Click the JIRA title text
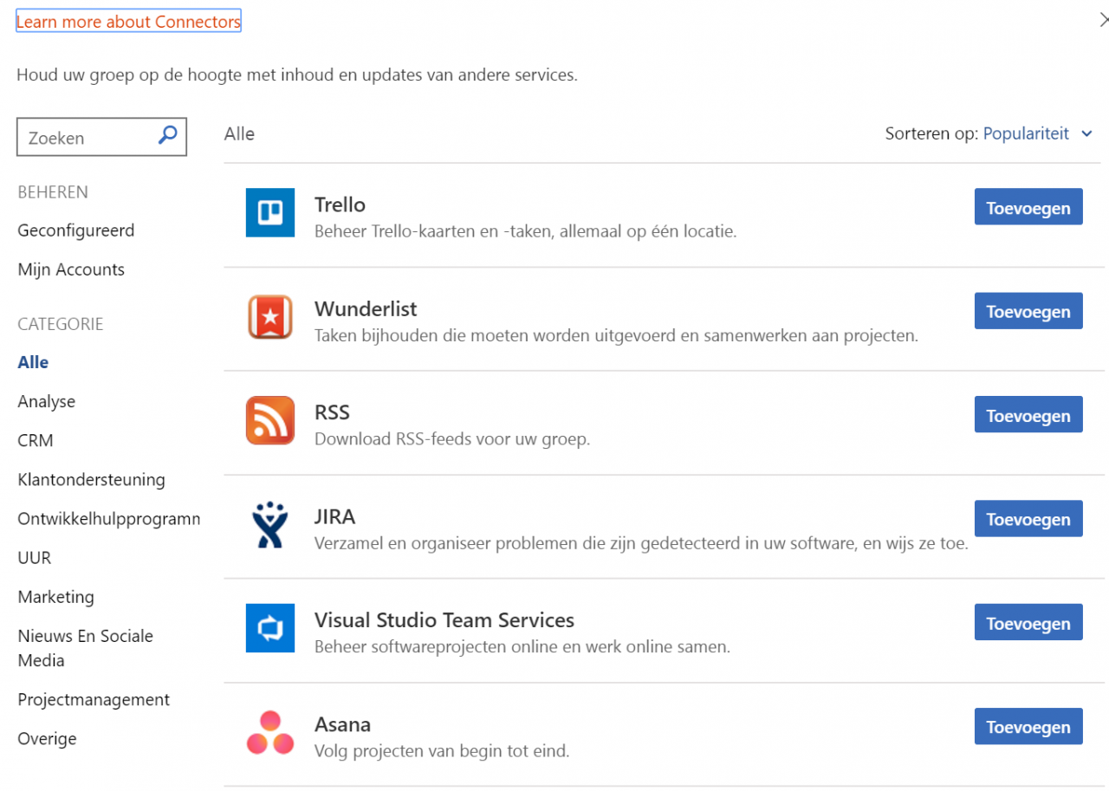 point(334,516)
